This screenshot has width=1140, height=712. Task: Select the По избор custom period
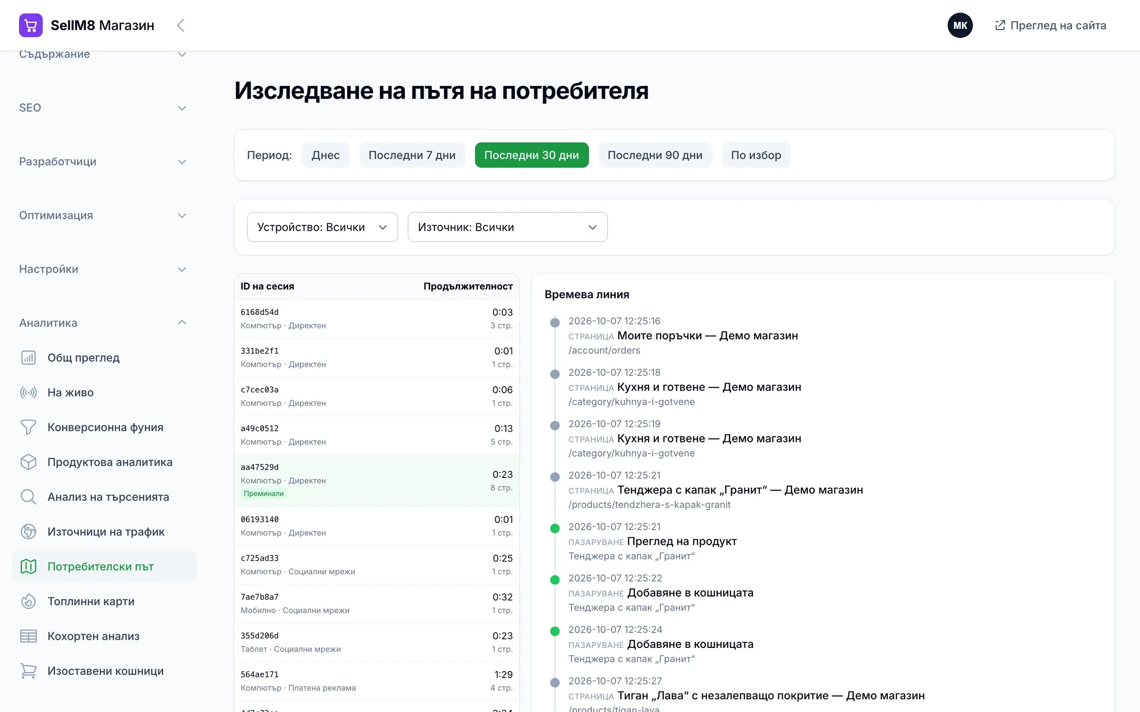coord(756,155)
